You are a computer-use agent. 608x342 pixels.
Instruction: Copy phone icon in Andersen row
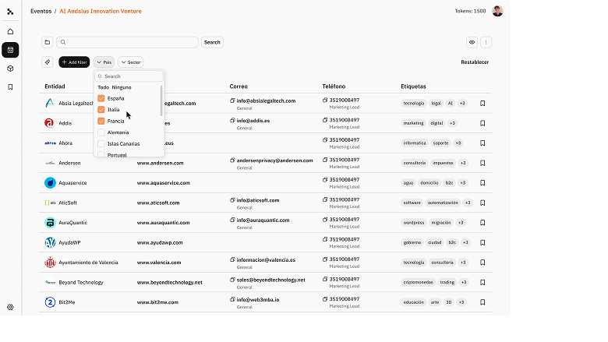click(325, 160)
